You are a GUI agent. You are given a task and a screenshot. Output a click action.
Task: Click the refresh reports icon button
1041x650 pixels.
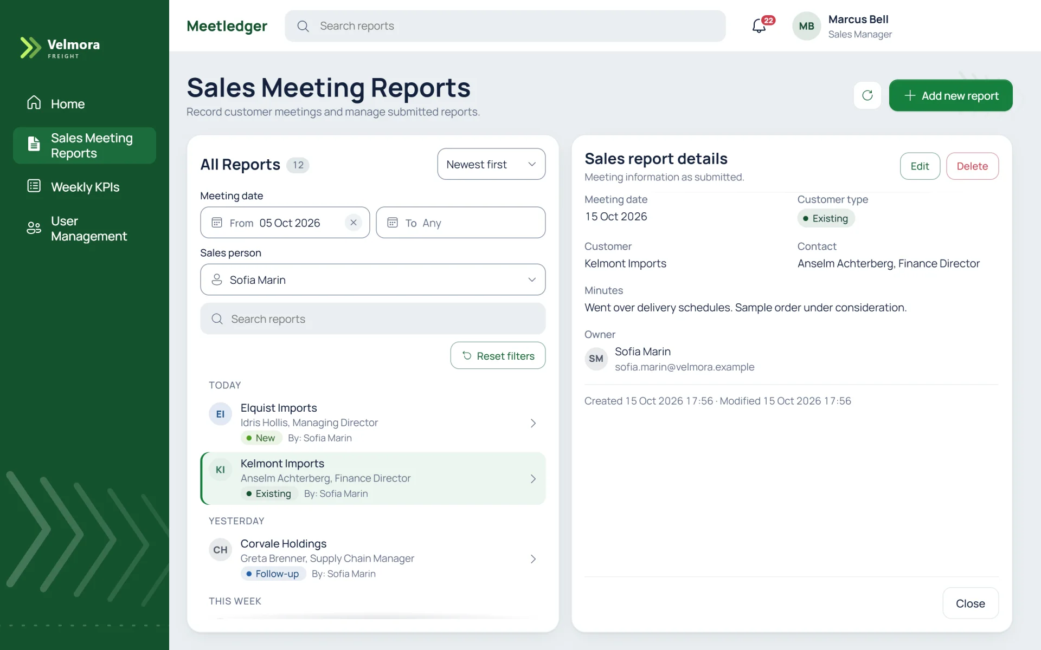click(868, 95)
